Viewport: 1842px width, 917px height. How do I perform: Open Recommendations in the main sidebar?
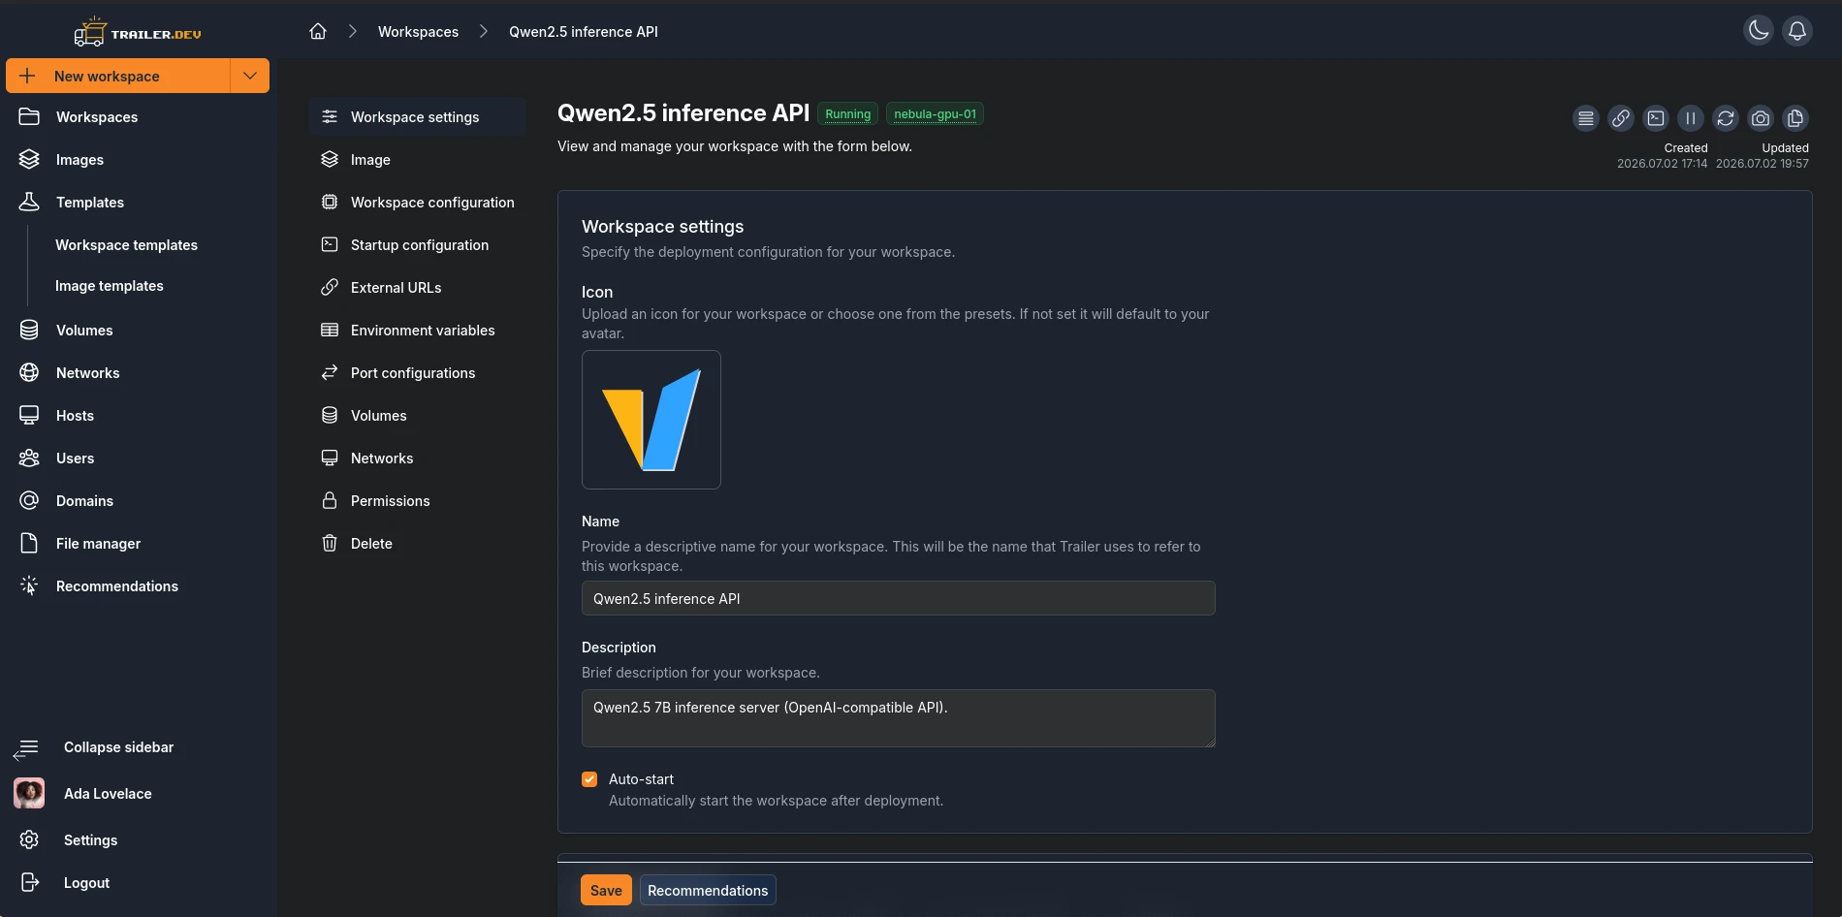(x=139, y=586)
